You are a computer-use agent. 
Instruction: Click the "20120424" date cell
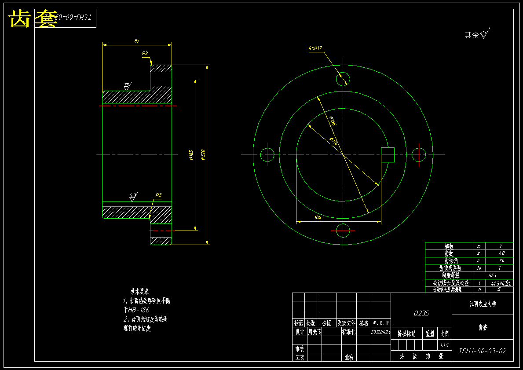pos(380,332)
